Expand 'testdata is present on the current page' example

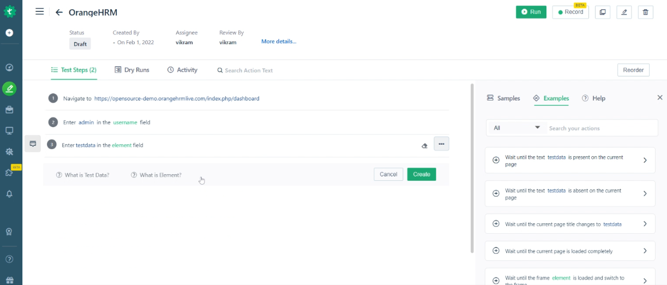(x=645, y=161)
